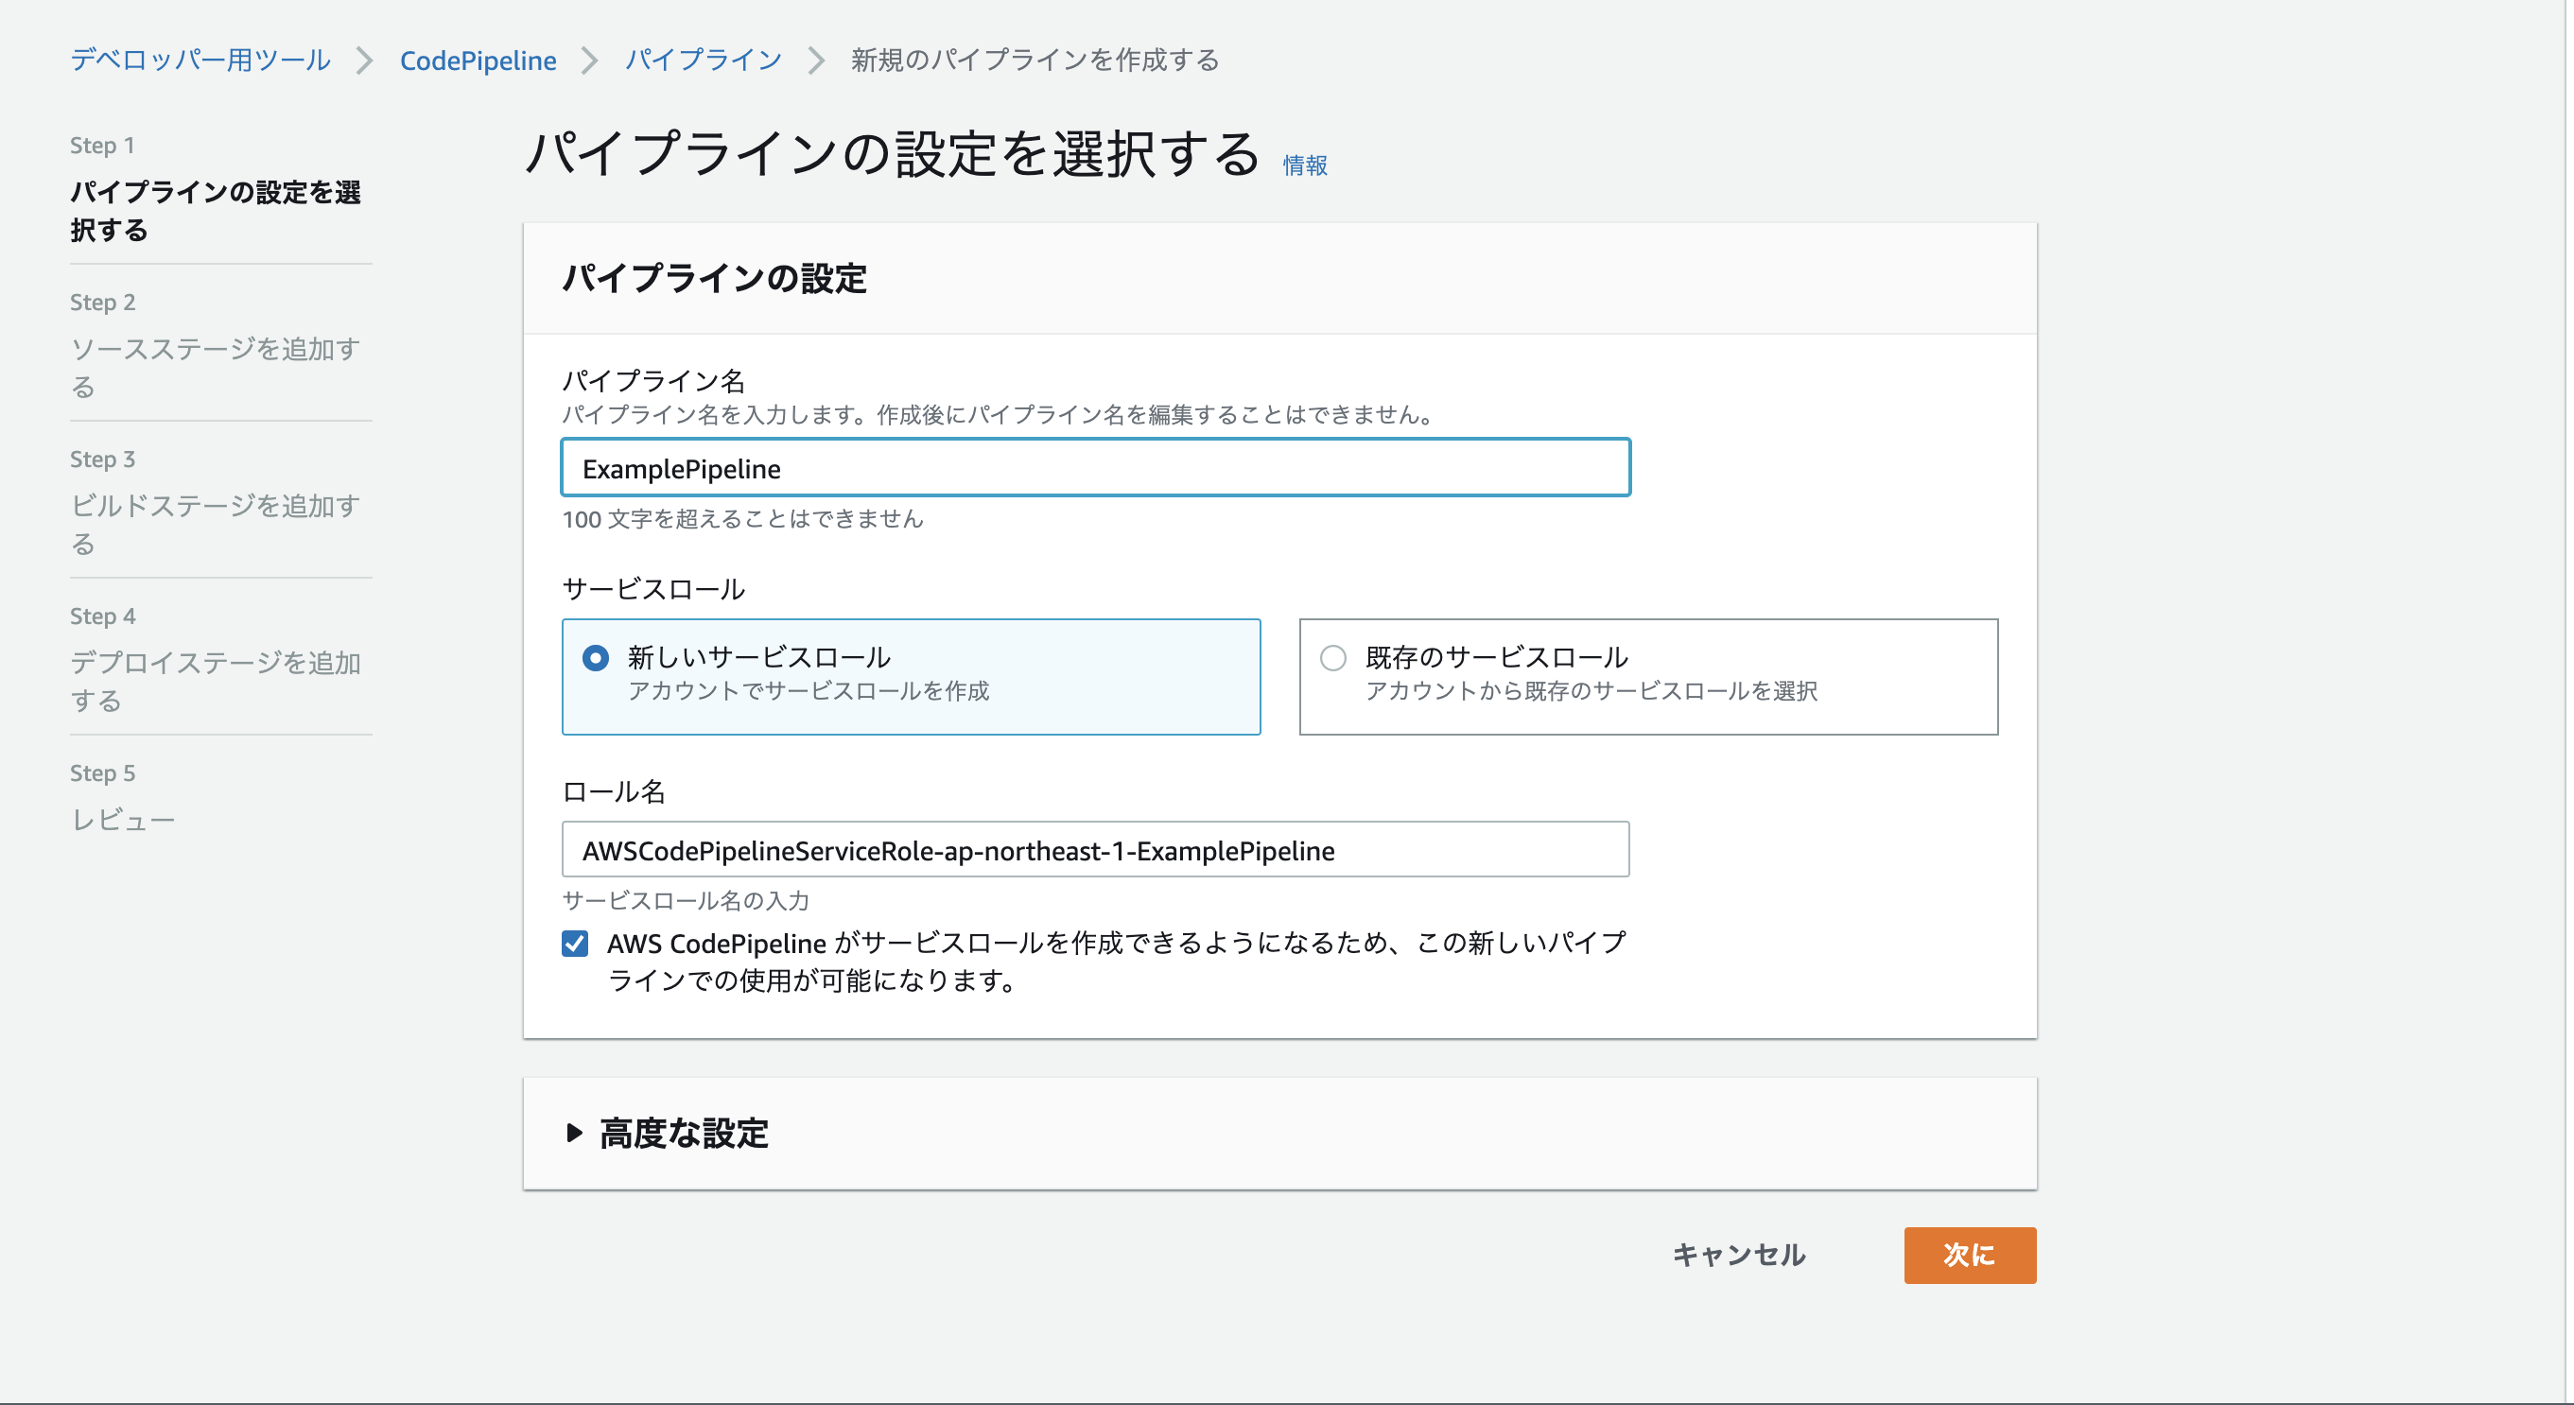Select the 既存のサービスロール radio button

click(1333, 657)
